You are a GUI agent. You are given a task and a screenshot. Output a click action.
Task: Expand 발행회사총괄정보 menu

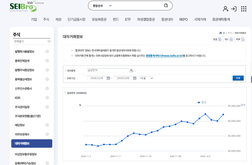(47, 52)
